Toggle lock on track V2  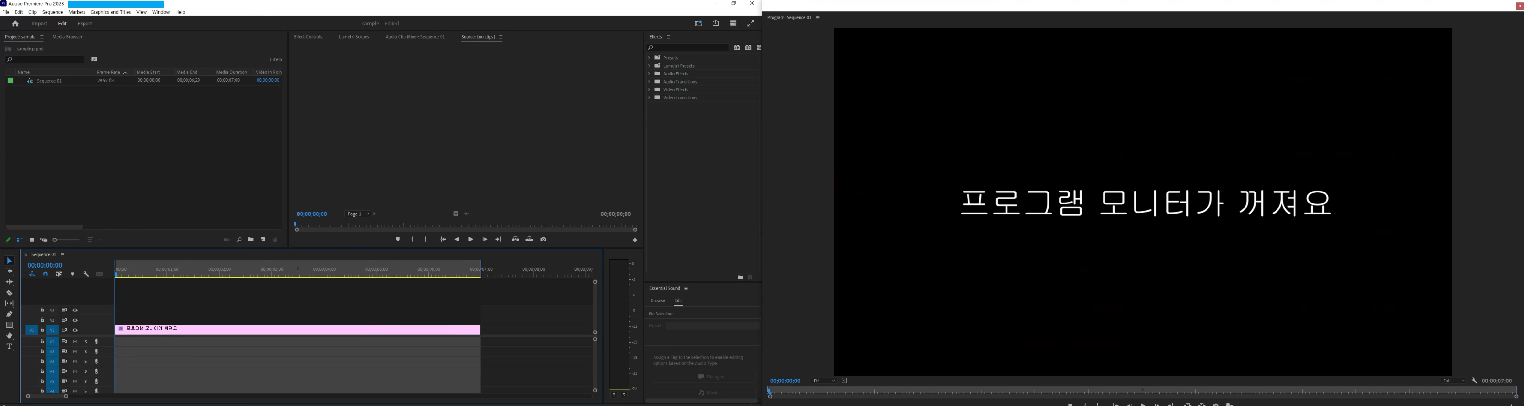point(42,320)
